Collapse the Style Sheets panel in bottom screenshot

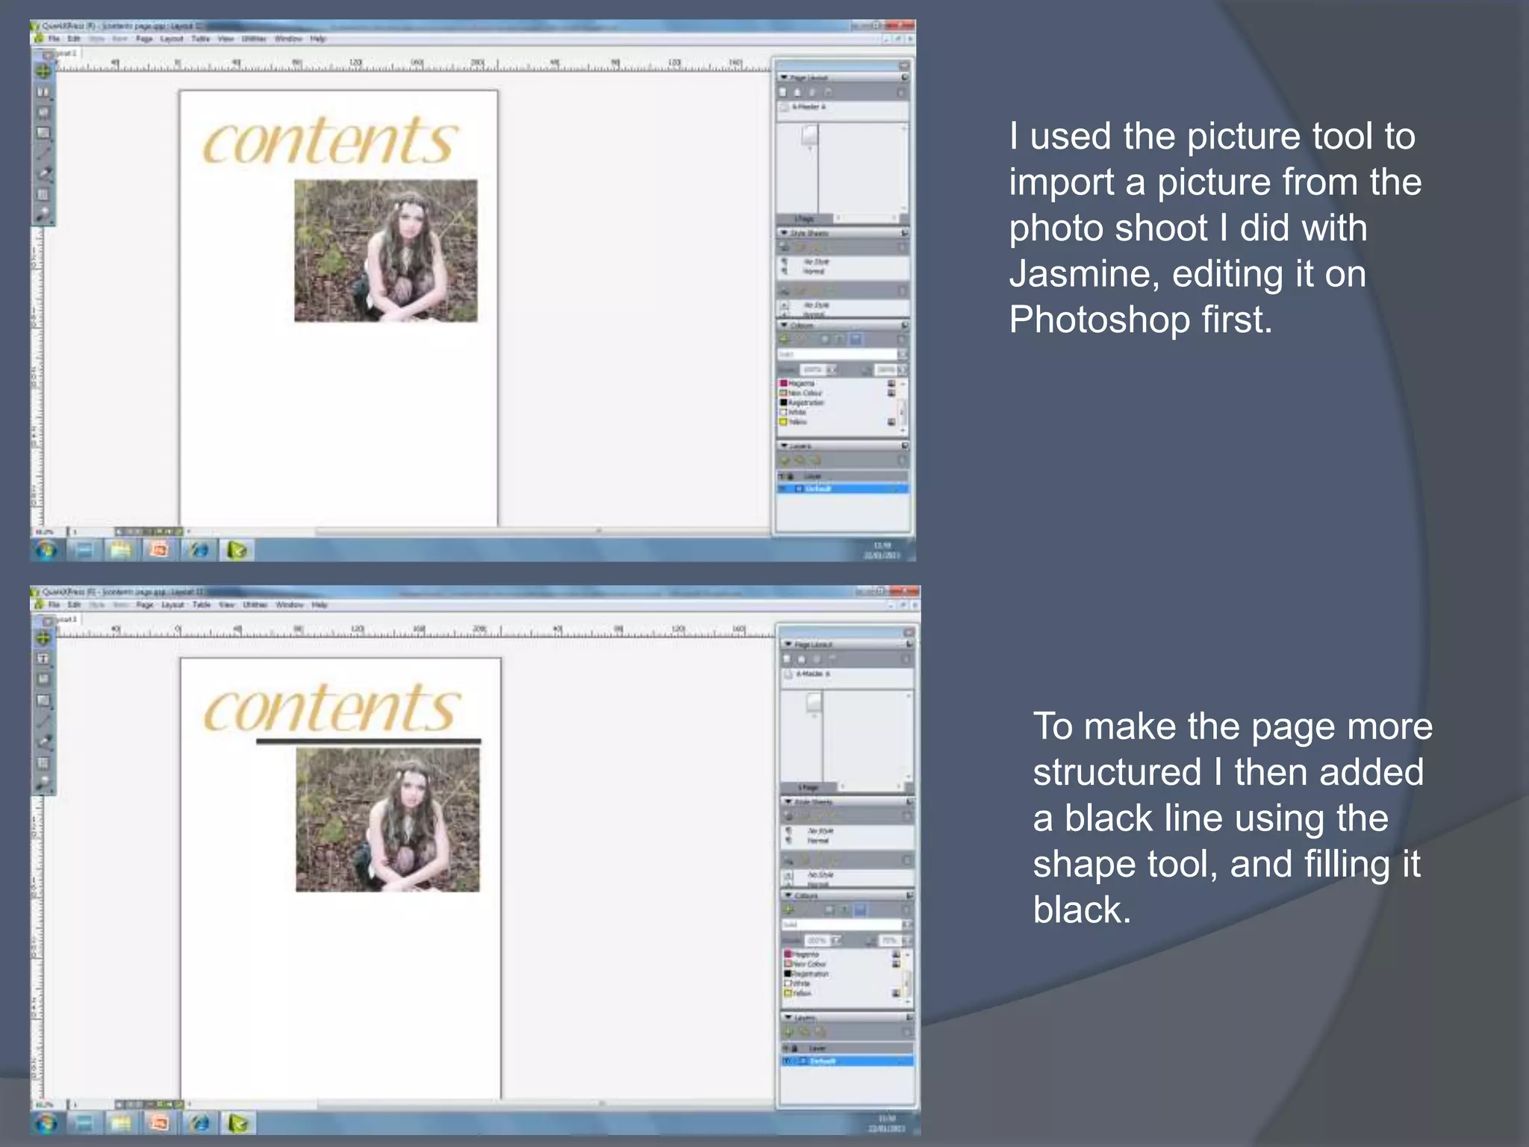pyautogui.click(x=788, y=801)
